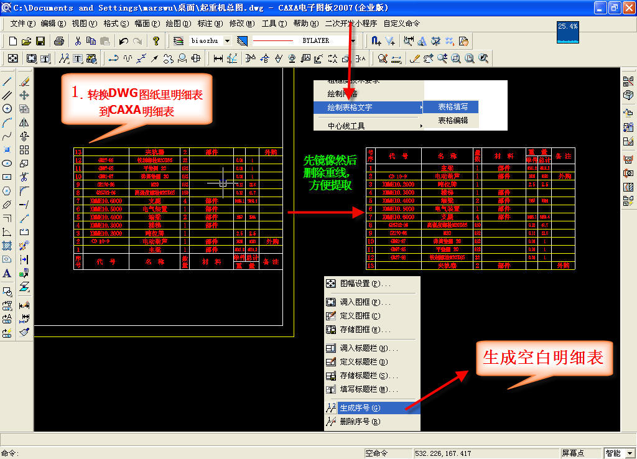The width and height of the screenshot is (637, 459).
Task: Click the Erase tool icon
Action: [x=24, y=81]
